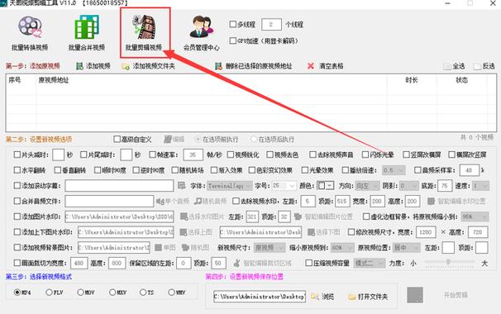Open the 速度 speed dropdown
The image size is (501, 314).
tap(481, 186)
